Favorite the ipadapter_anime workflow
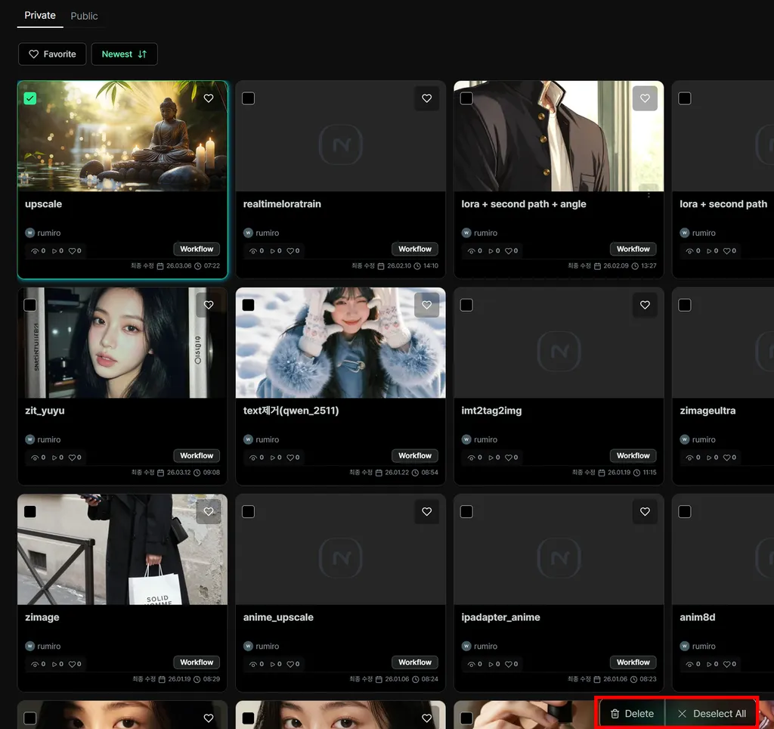 click(646, 511)
